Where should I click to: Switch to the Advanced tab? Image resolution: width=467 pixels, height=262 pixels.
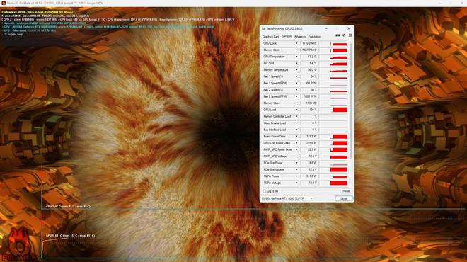pos(300,37)
